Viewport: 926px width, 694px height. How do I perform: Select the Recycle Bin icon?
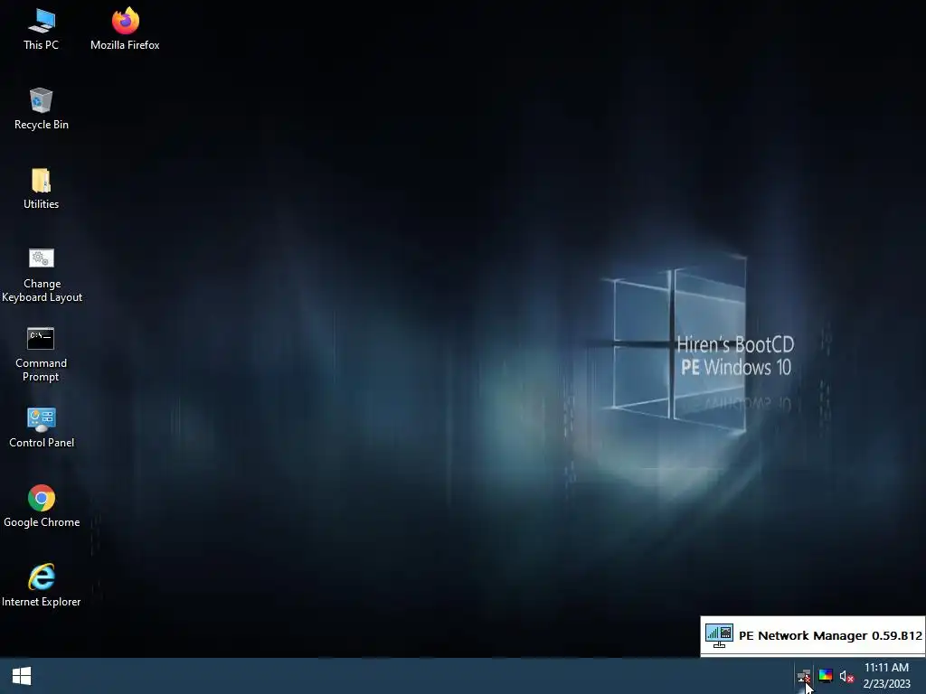(41, 109)
